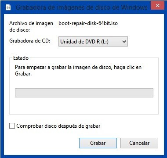
Task: Select the Unidad de DVD R (L:) text
Action: click(84, 42)
